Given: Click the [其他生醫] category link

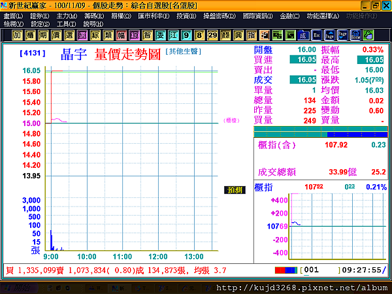Looking at the screenshot, I should point(183,52).
